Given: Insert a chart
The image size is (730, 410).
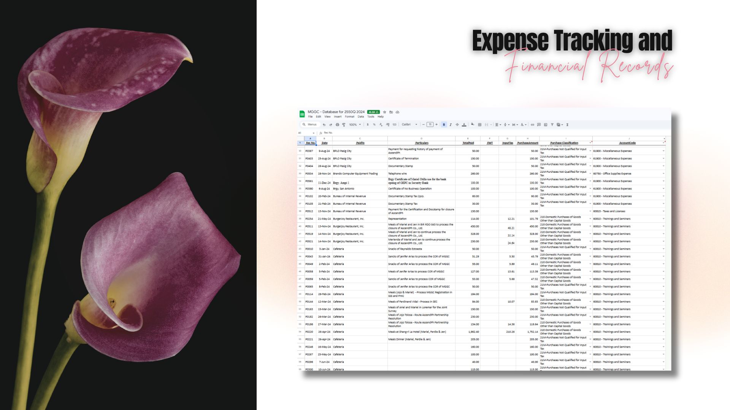Looking at the screenshot, I should [x=546, y=125].
